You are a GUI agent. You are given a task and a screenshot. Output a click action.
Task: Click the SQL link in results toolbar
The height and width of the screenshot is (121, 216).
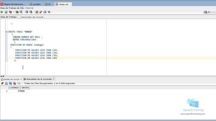coord(19,83)
